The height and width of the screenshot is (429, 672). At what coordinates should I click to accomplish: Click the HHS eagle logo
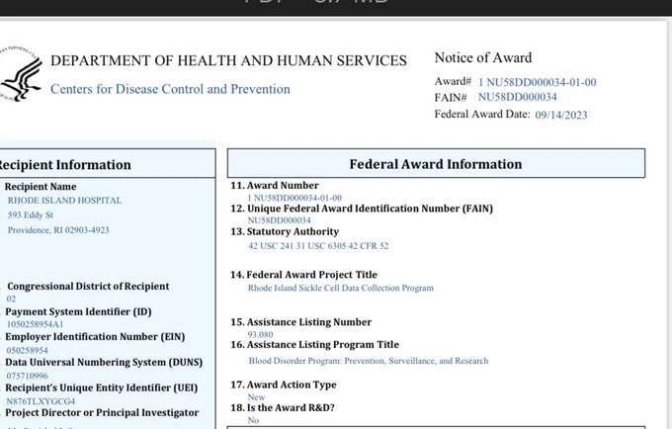[x=21, y=73]
